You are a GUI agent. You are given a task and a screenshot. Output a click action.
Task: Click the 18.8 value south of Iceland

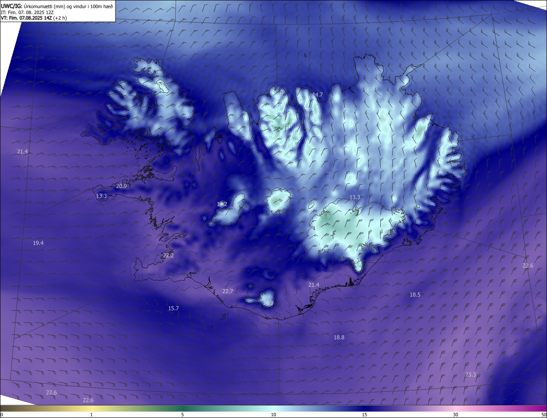pos(339,337)
